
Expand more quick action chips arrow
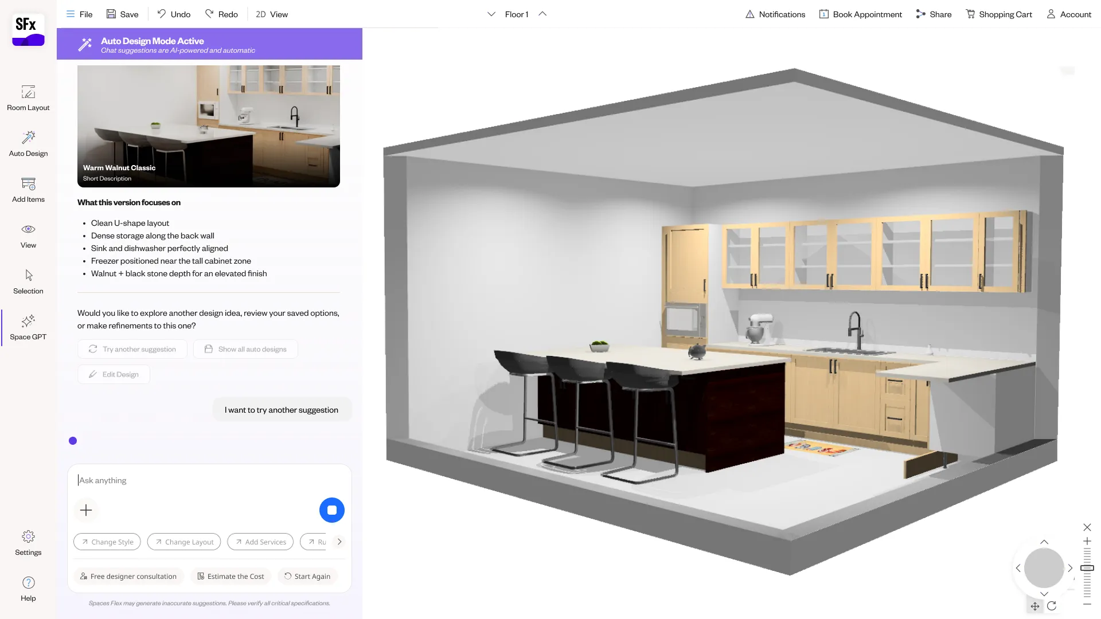tap(339, 542)
